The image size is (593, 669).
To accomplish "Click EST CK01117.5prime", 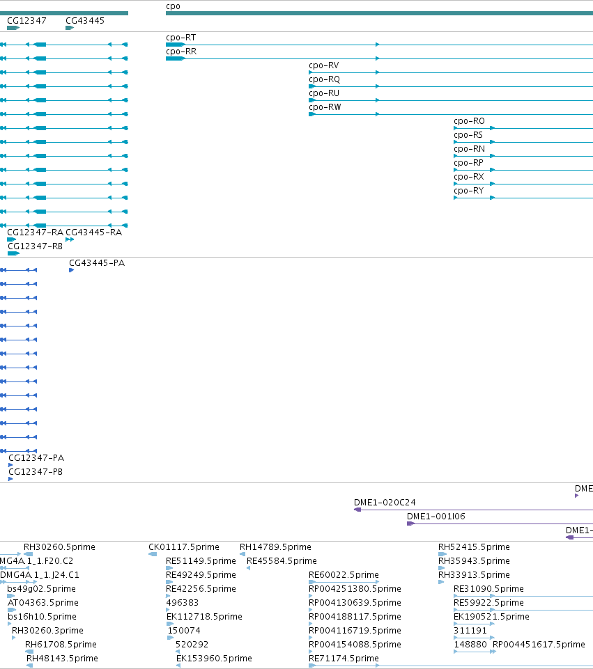I will click(x=183, y=547).
